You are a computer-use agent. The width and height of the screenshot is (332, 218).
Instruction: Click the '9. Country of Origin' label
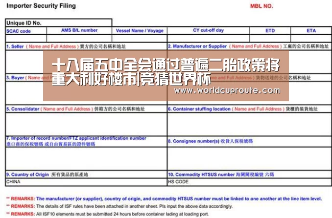pyautogui.click(x=27, y=174)
